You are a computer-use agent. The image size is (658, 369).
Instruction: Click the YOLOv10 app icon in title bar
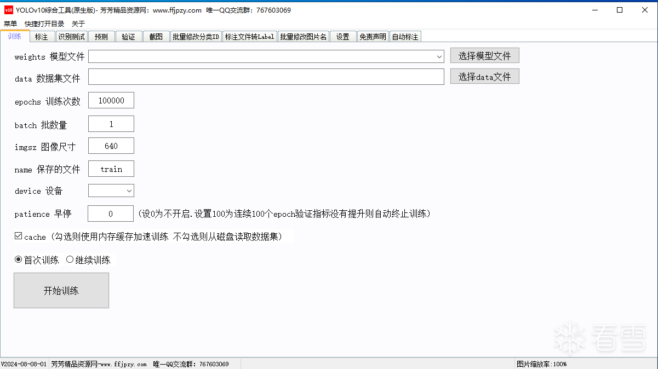pyautogui.click(x=8, y=10)
